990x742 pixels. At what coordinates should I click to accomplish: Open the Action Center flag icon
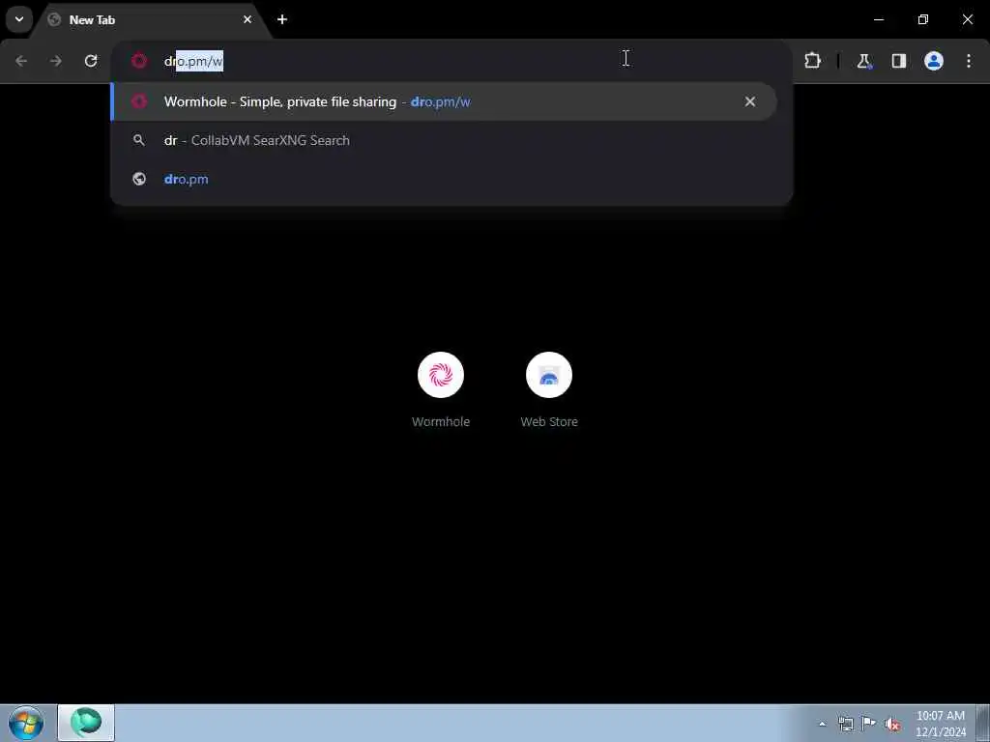[869, 725]
